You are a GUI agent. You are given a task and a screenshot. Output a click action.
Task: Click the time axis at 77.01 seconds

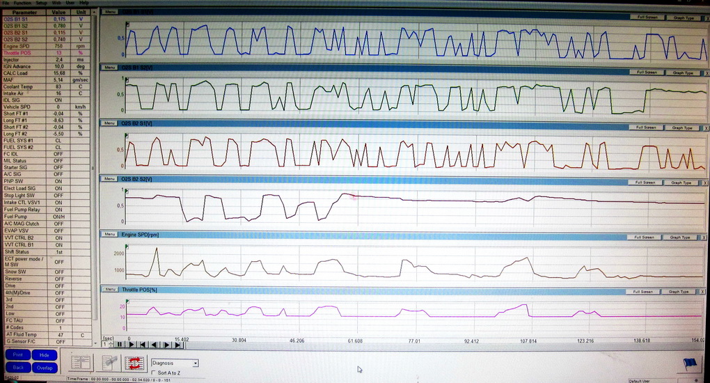tap(413, 341)
